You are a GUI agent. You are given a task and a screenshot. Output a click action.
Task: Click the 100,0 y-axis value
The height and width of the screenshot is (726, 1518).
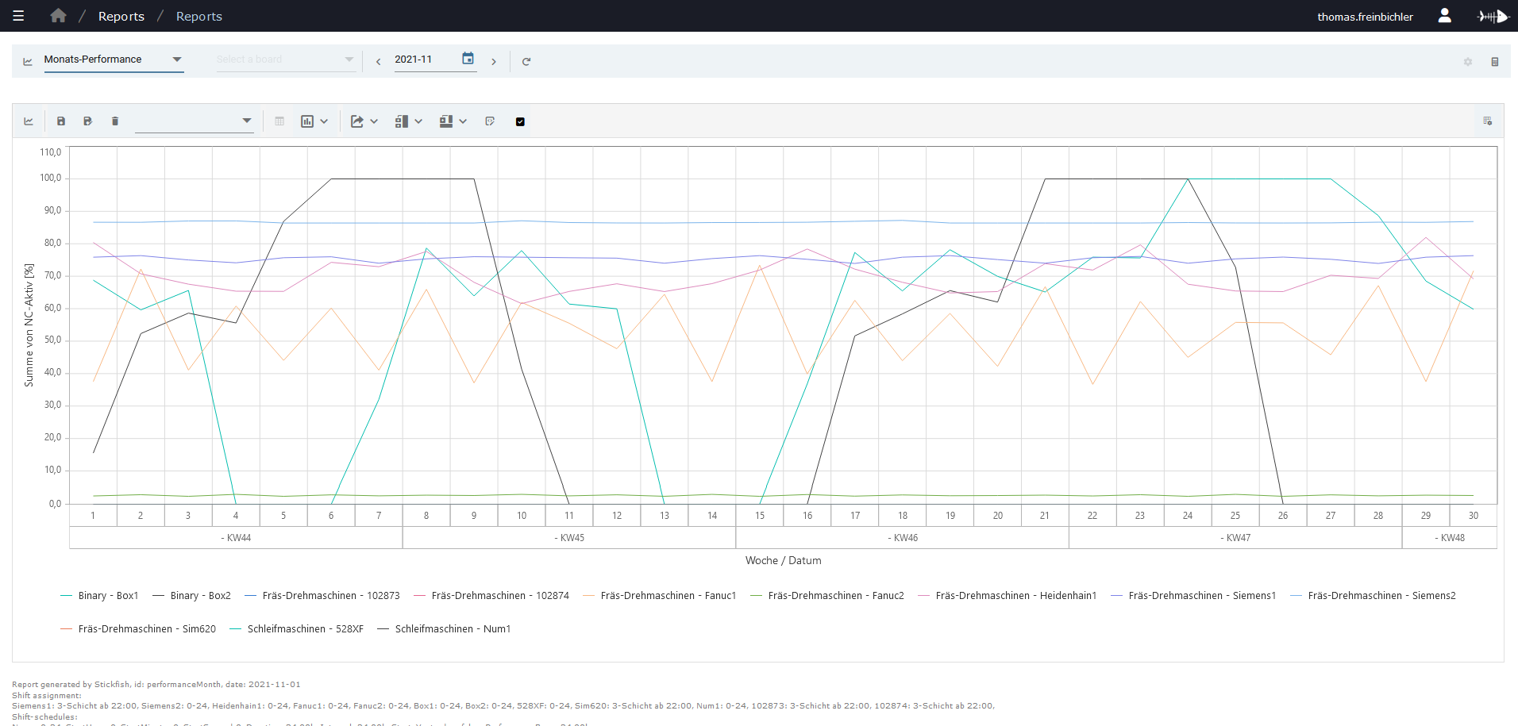click(x=51, y=178)
